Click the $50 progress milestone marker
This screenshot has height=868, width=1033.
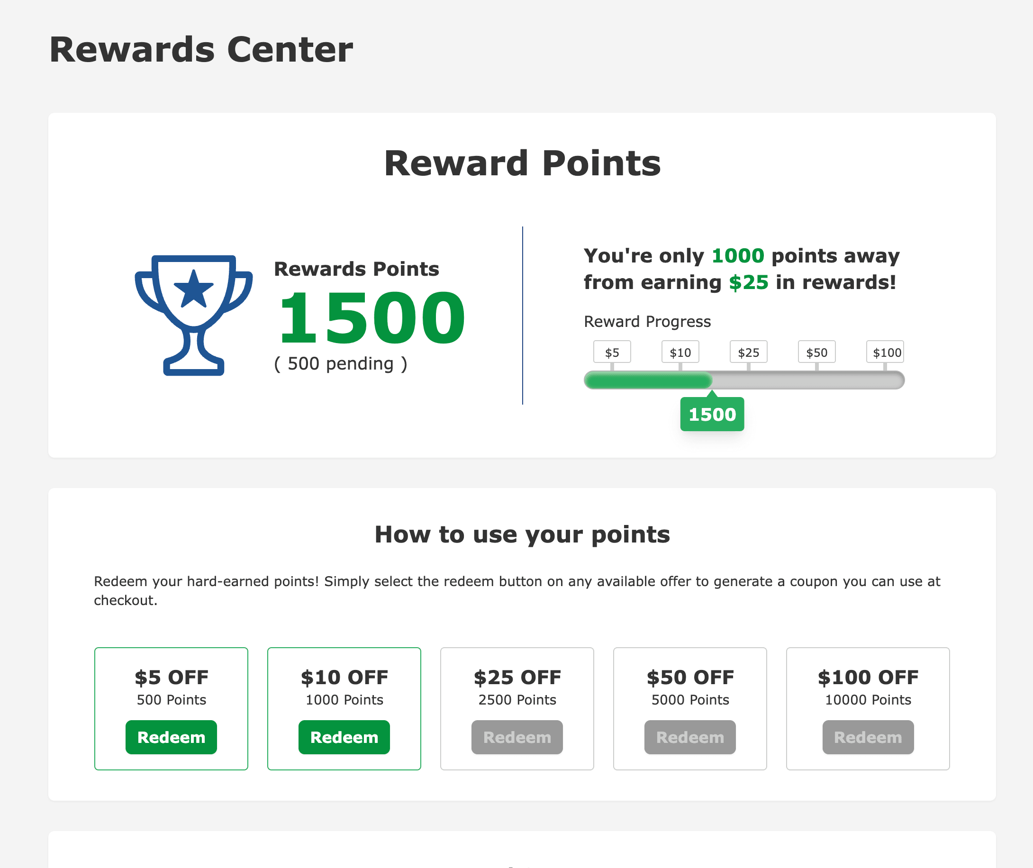pos(816,353)
